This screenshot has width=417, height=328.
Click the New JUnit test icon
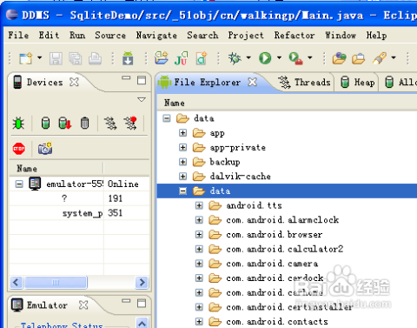click(182, 58)
